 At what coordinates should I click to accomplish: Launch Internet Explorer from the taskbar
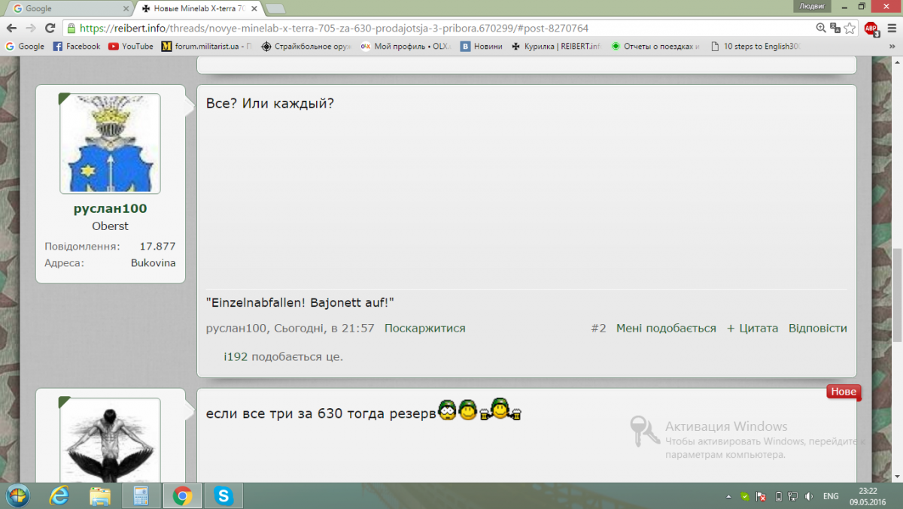point(59,495)
